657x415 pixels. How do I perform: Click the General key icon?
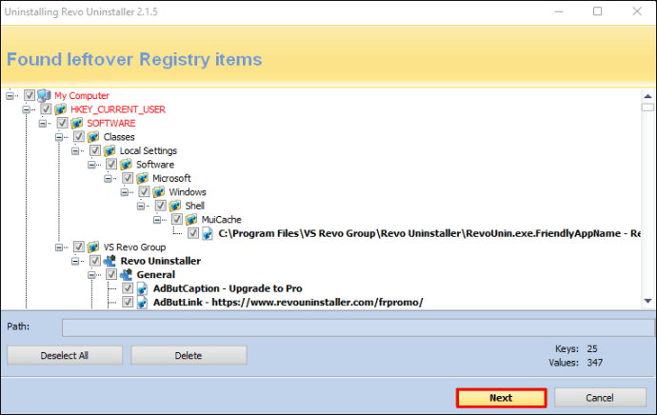coord(126,275)
